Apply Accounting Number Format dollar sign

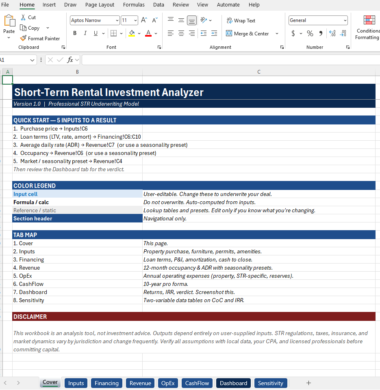point(293,33)
